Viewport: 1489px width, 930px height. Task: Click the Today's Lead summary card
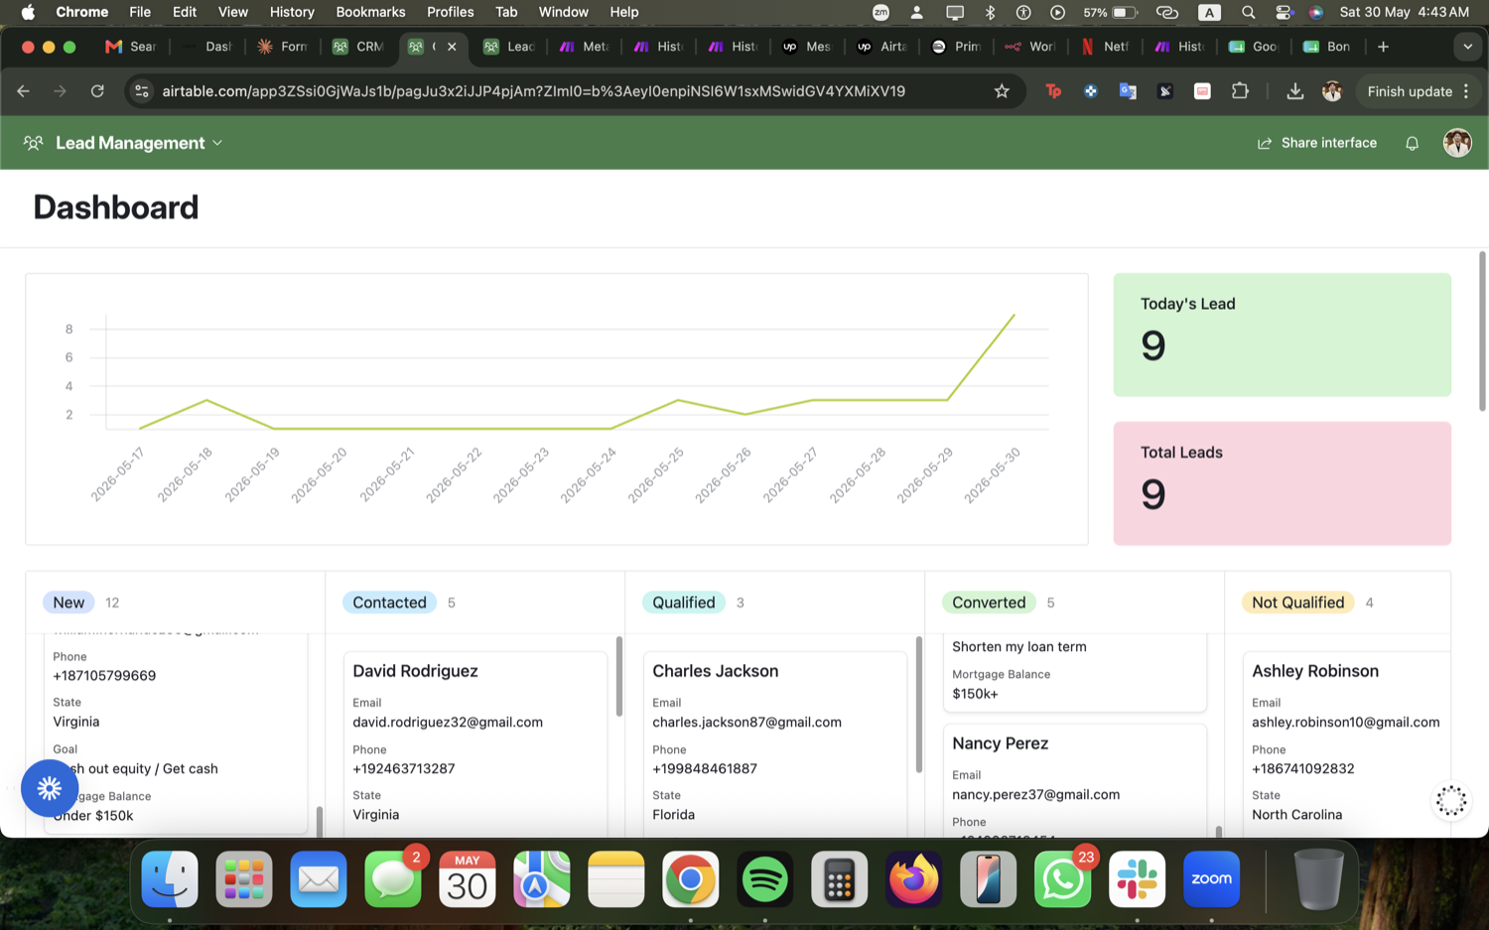tap(1282, 334)
